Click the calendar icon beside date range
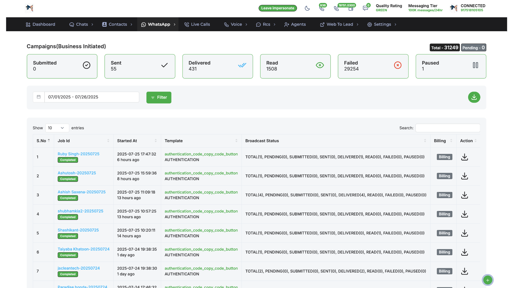This screenshot has width=513, height=288. [39, 97]
